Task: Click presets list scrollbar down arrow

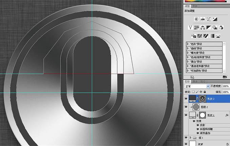Action: click(x=224, y=71)
